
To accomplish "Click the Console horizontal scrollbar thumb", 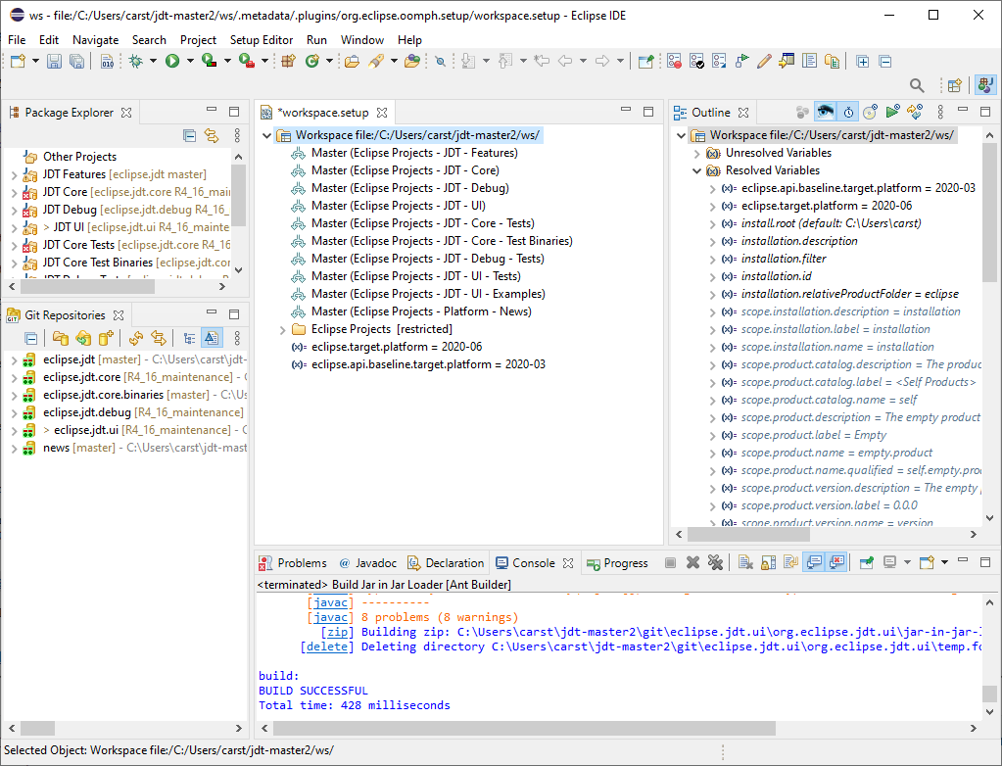I will (524, 729).
